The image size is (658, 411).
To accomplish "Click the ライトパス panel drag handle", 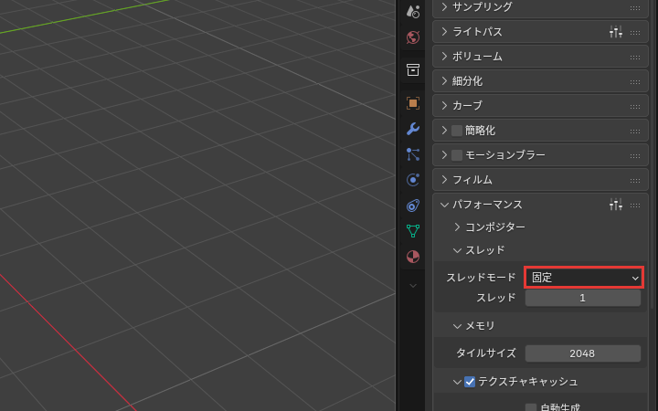I will (635, 33).
